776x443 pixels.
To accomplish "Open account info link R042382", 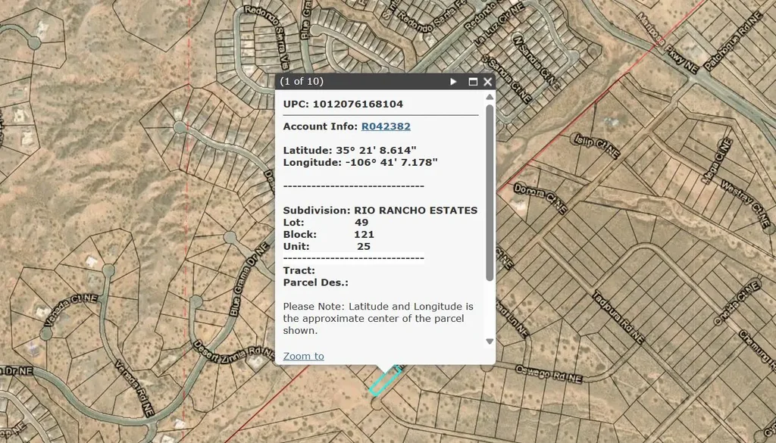I will (386, 126).
